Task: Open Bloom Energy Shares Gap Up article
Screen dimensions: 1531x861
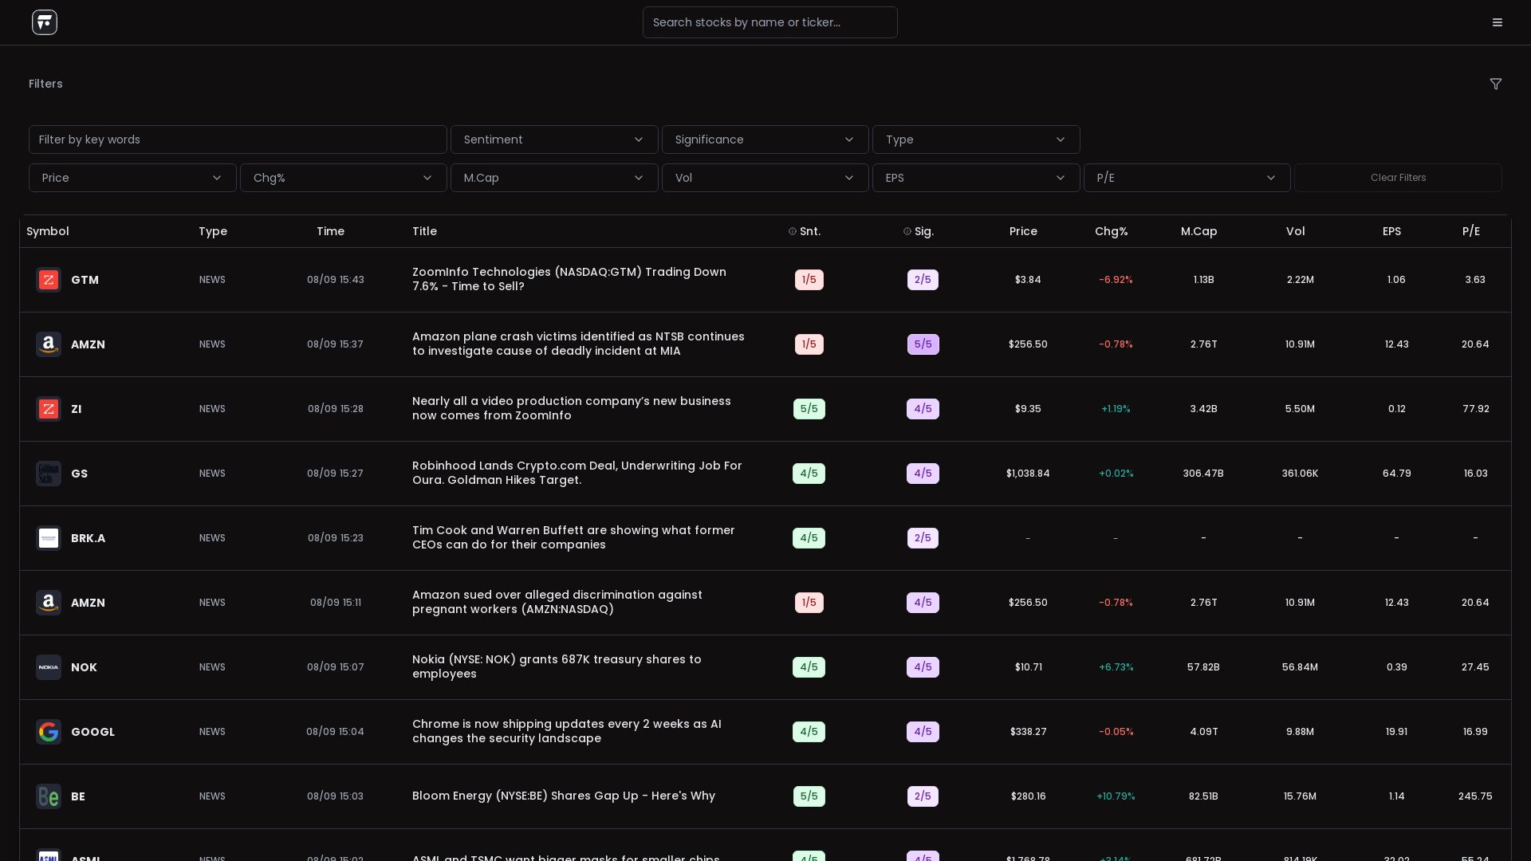Action: click(x=564, y=796)
